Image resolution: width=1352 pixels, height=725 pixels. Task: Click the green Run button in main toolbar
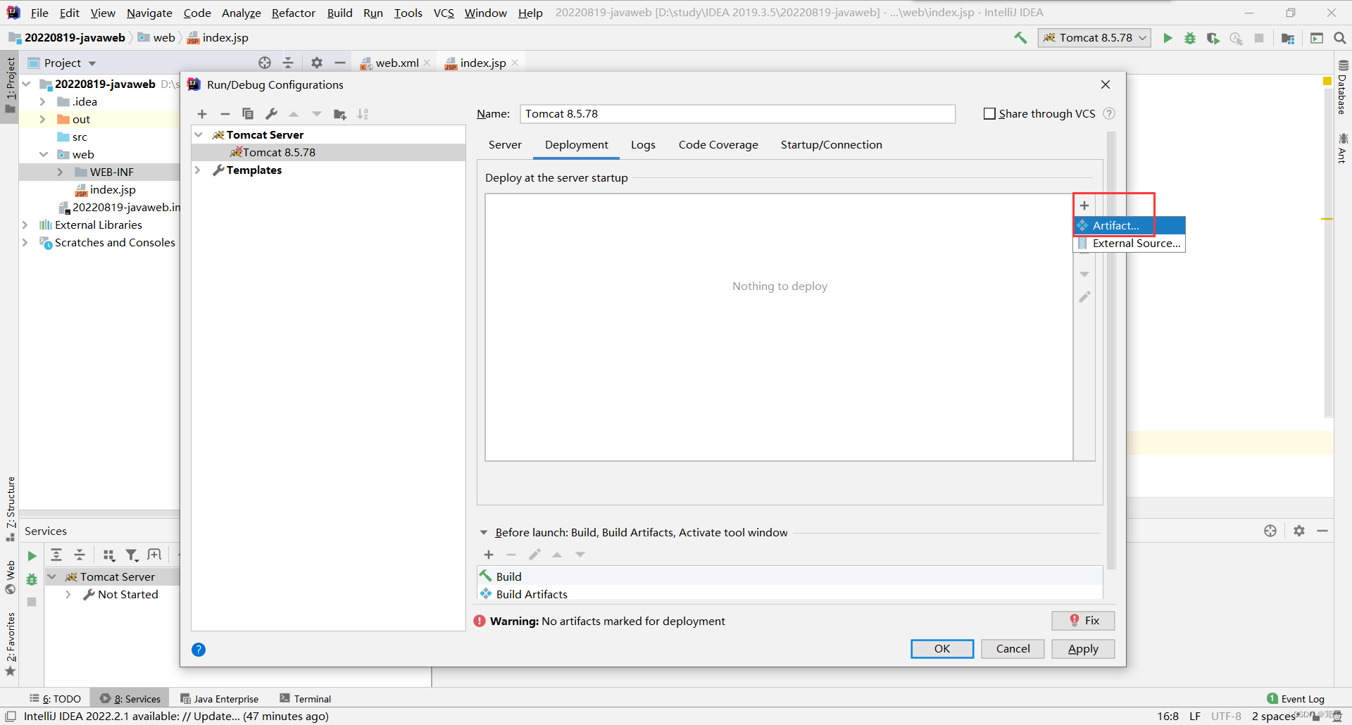coord(1168,38)
